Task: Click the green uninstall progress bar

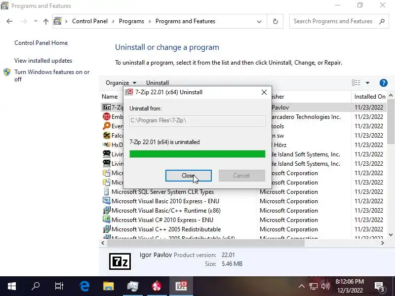Action: pyautogui.click(x=197, y=154)
